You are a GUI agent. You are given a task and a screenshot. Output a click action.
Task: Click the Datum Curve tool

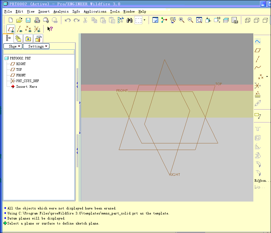point(257,67)
